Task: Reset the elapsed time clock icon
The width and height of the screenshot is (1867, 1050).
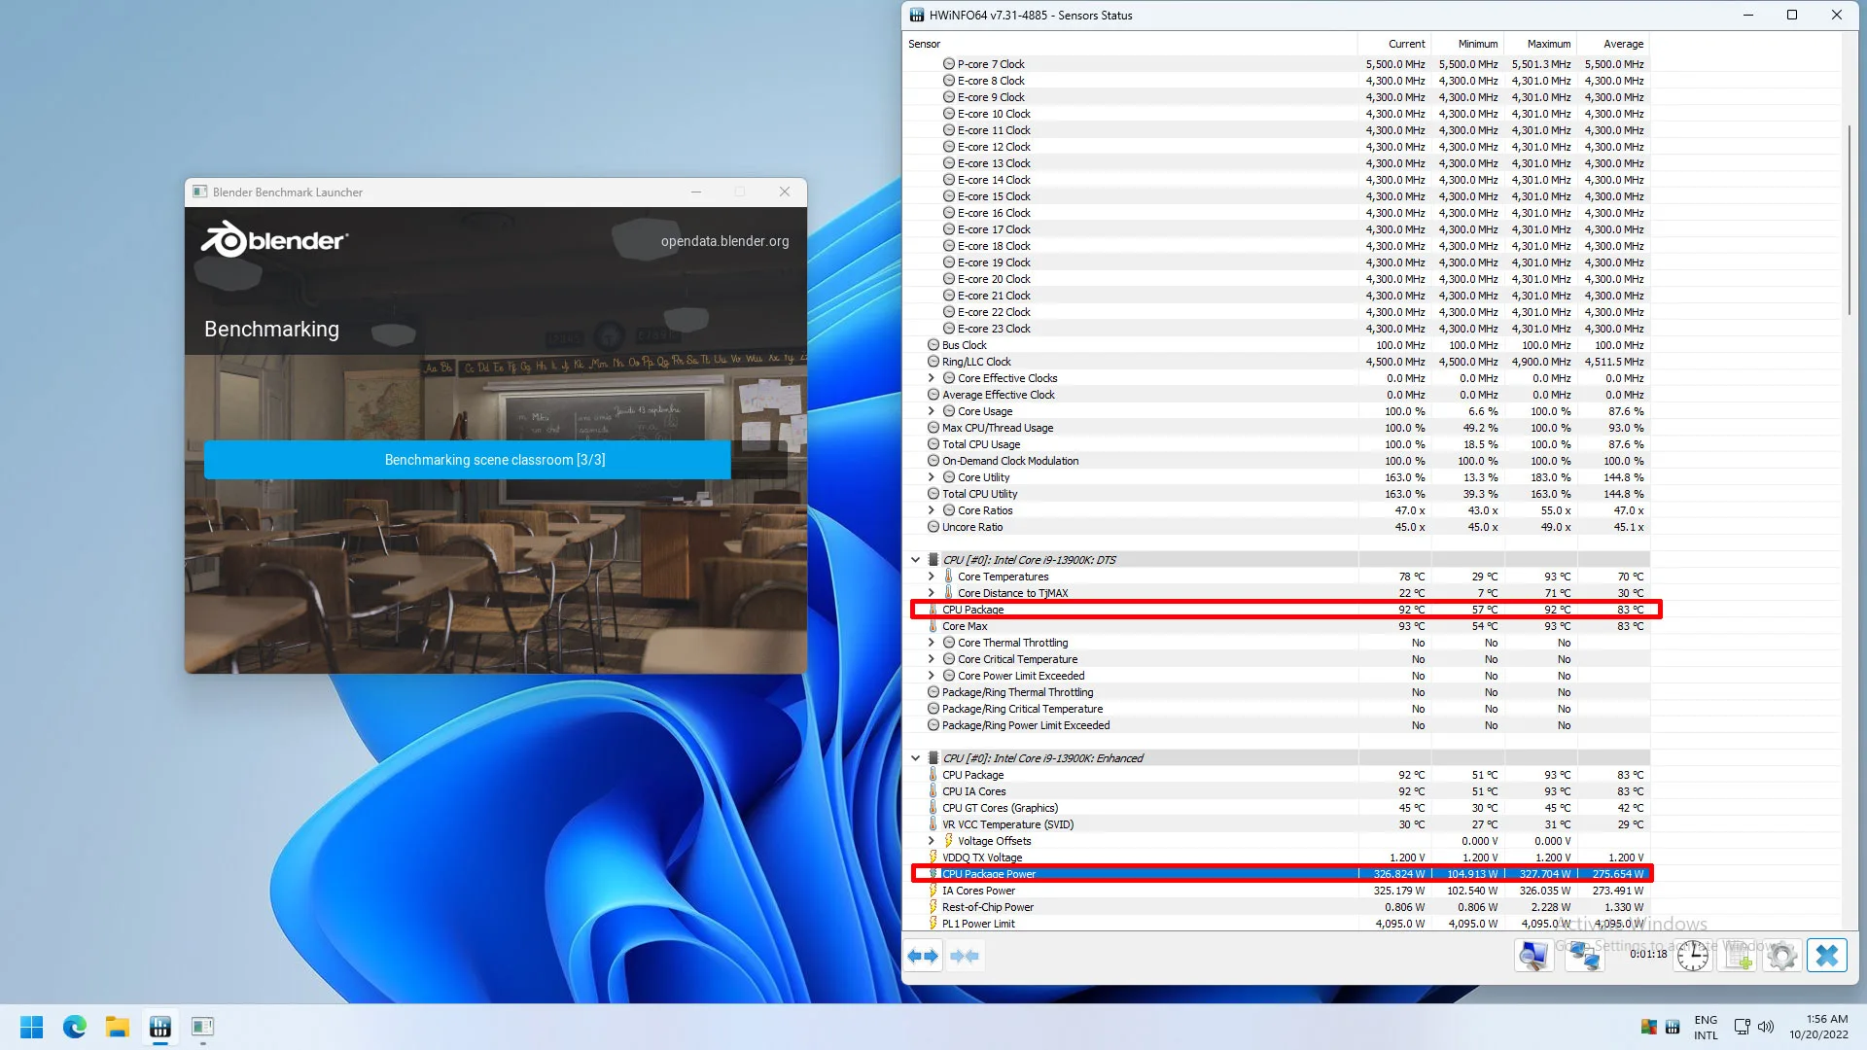Action: click(1693, 956)
